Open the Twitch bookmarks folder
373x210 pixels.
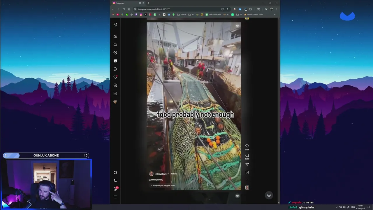[182, 15]
